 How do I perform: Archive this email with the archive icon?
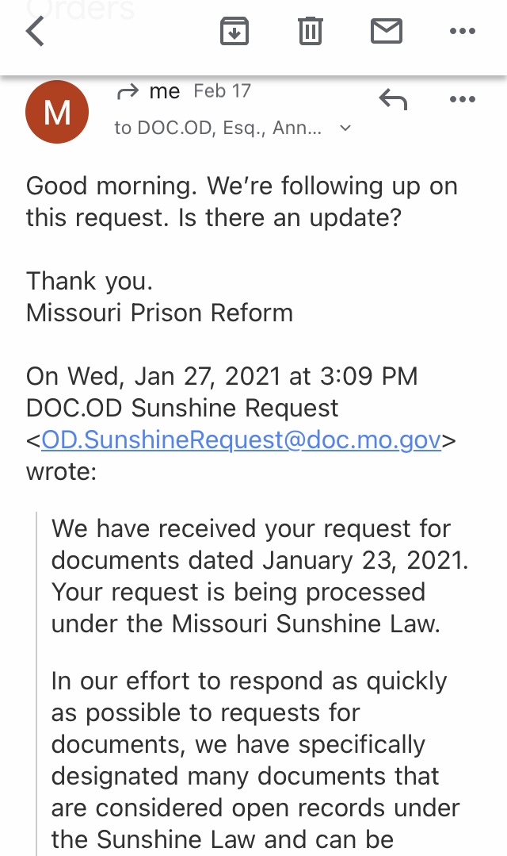click(x=234, y=31)
